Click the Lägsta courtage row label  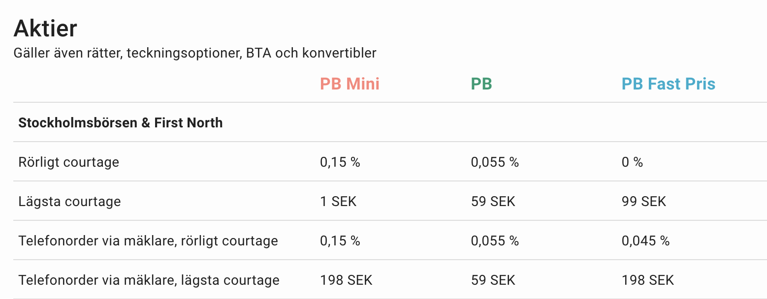pos(69,201)
